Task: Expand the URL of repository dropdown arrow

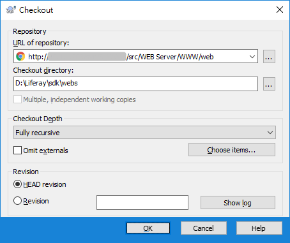Action: 252,57
